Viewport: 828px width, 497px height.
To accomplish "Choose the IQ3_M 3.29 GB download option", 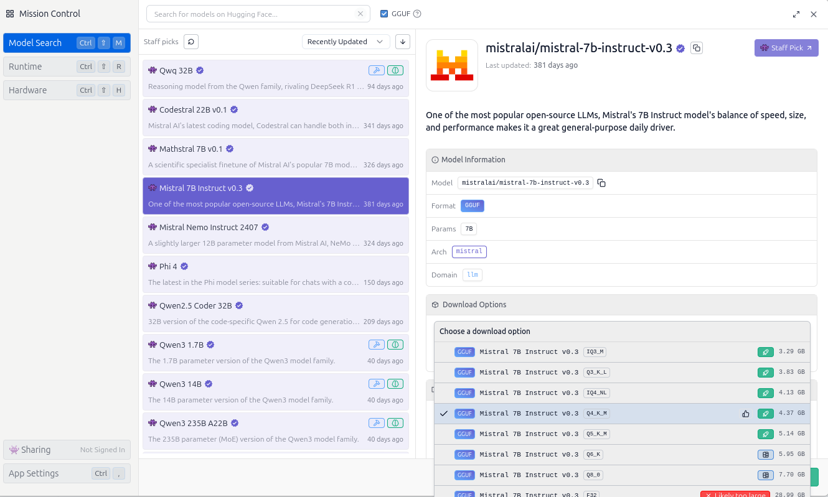I will [x=623, y=352].
